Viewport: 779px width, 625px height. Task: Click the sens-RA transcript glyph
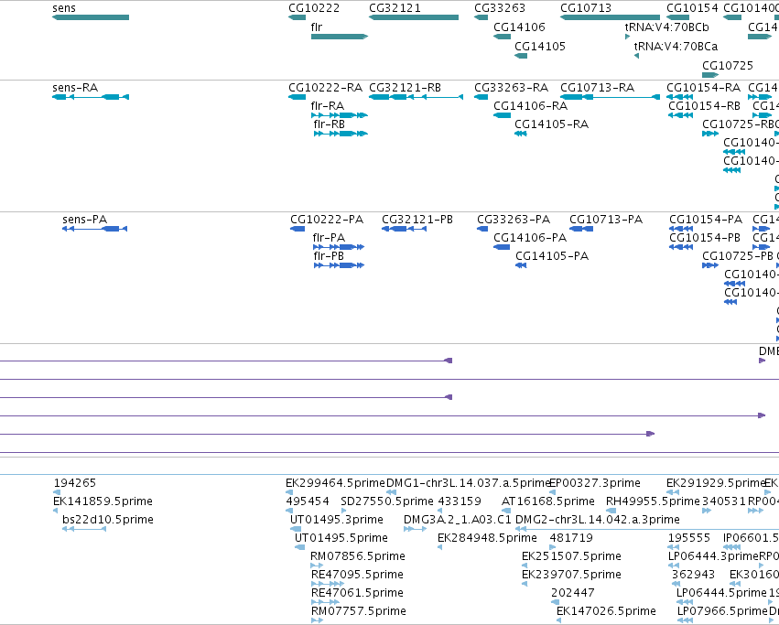pyautogui.click(x=91, y=97)
